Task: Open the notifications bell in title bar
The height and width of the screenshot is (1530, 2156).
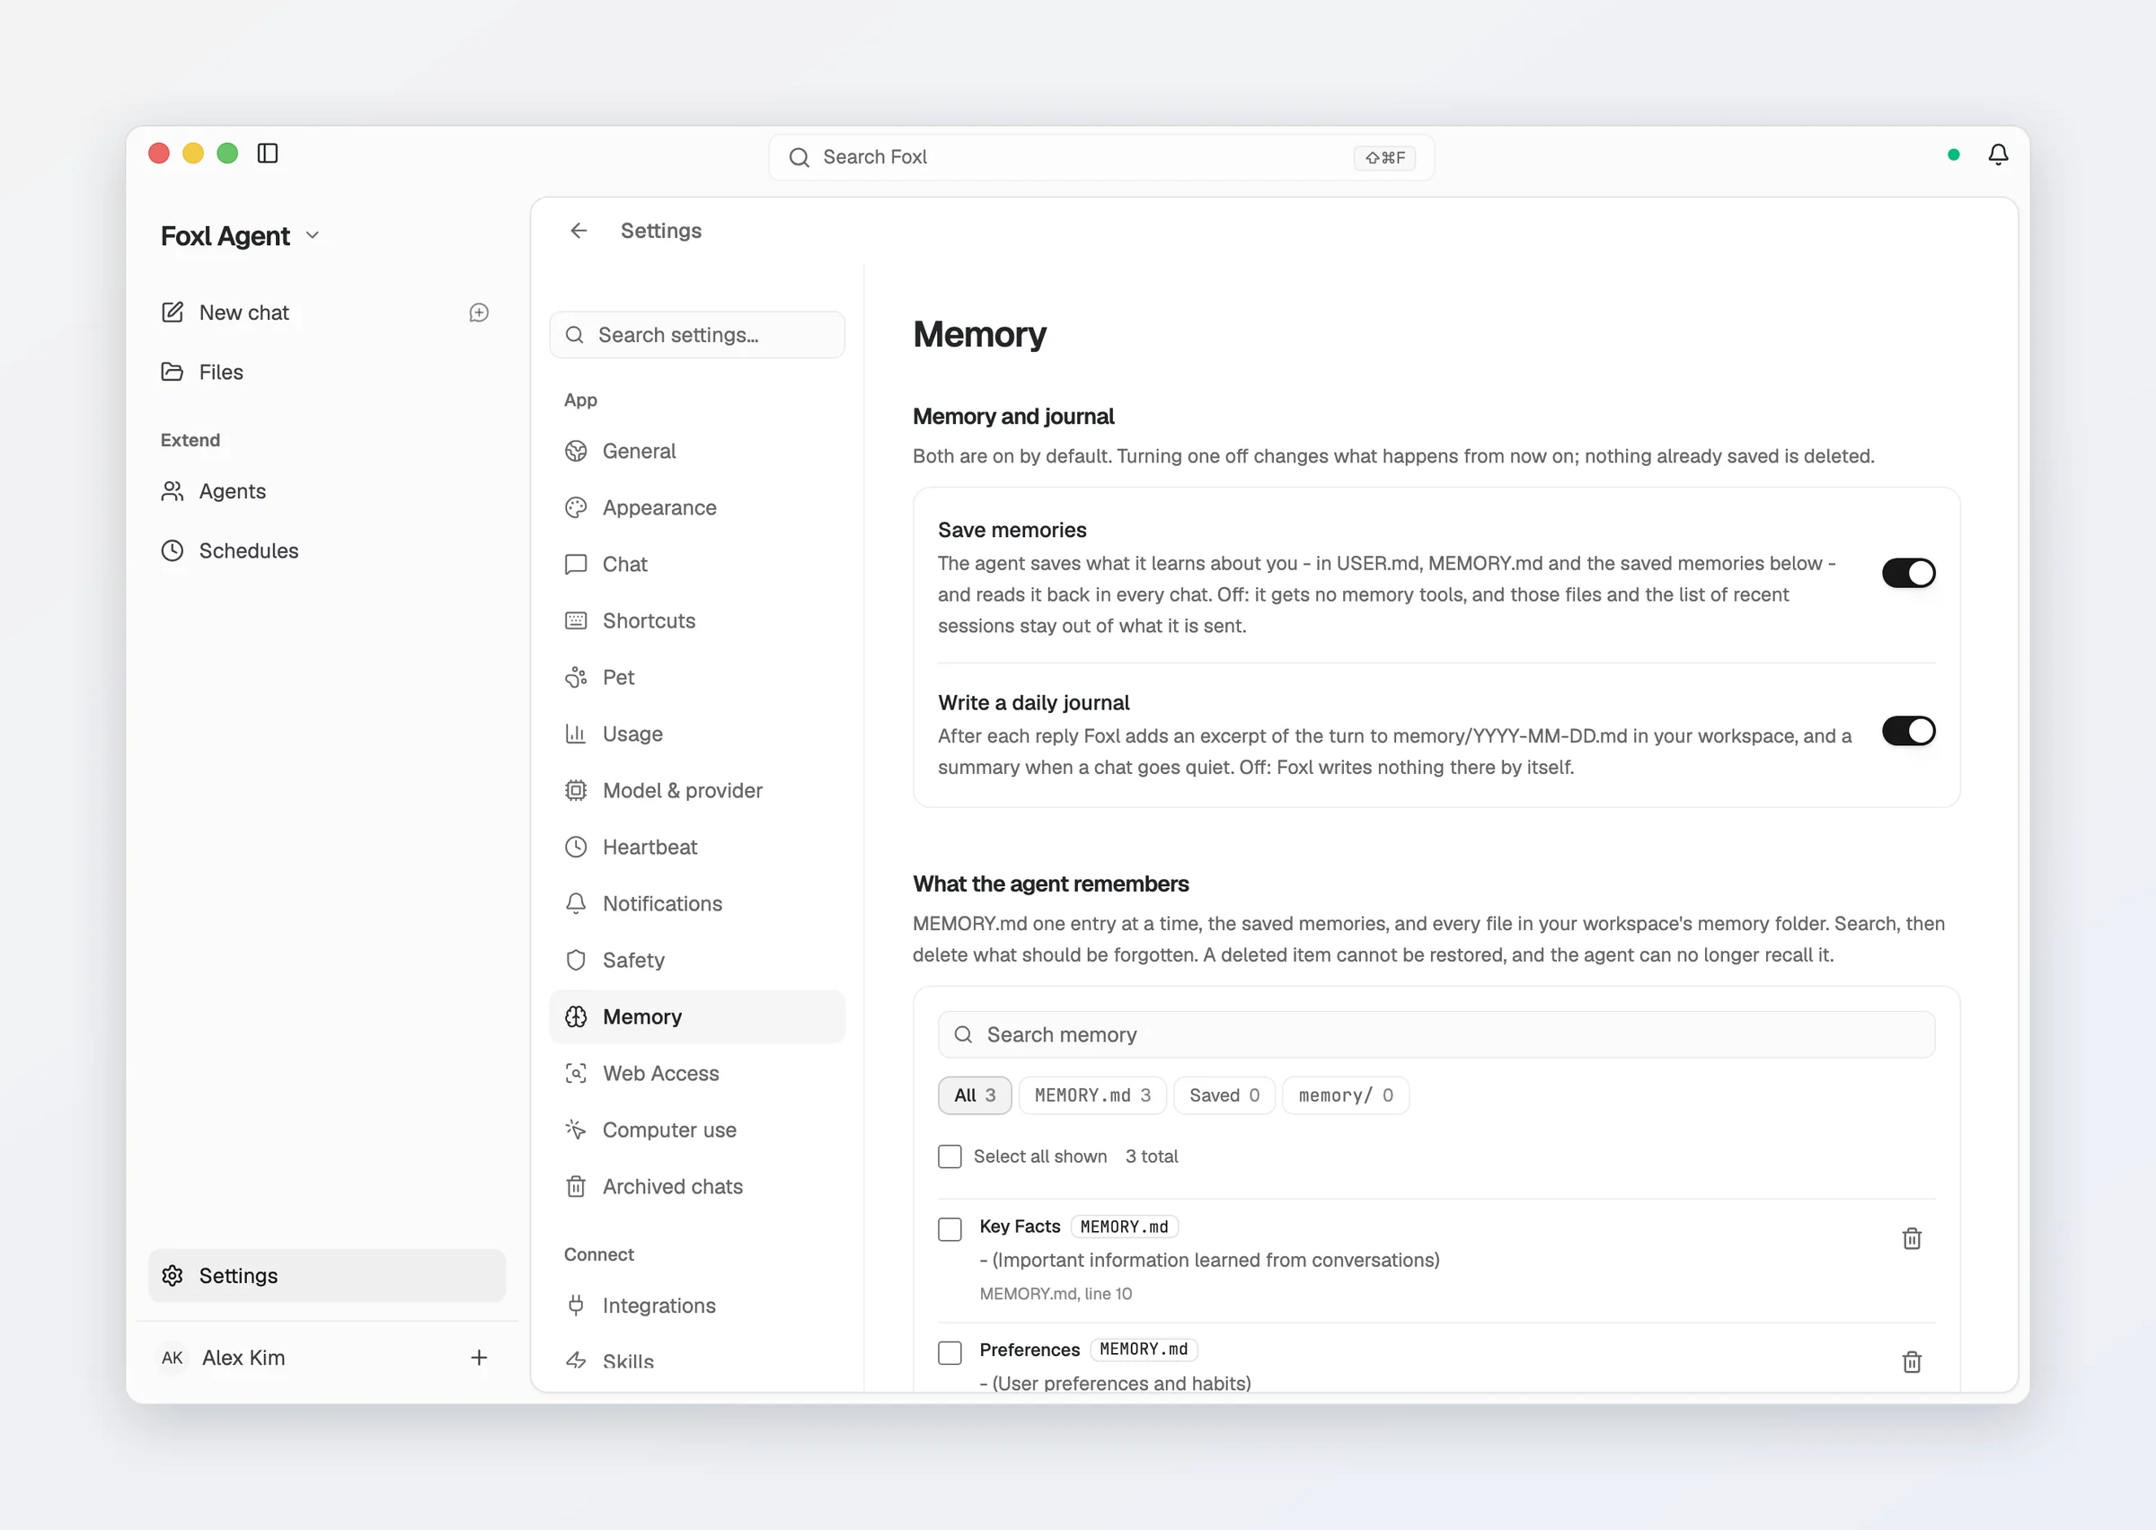Action: point(1998,154)
